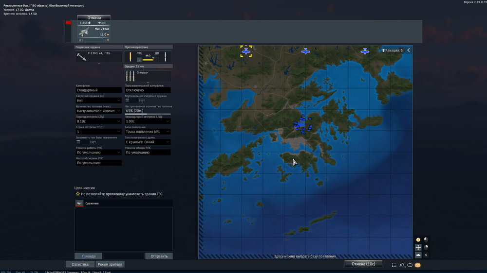Switch to the Сражение chat tab
487x273 pixels.
tap(92, 204)
